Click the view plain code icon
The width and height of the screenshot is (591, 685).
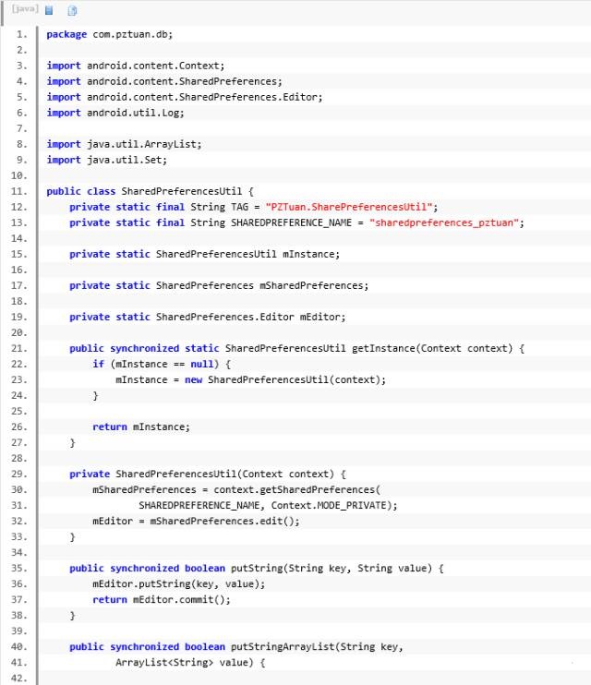pyautogui.click(x=50, y=10)
